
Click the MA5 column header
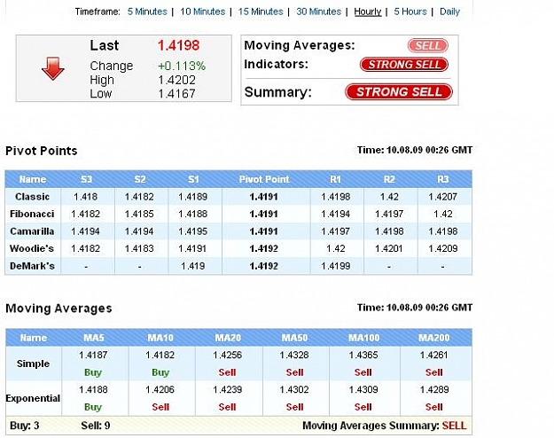(94, 338)
